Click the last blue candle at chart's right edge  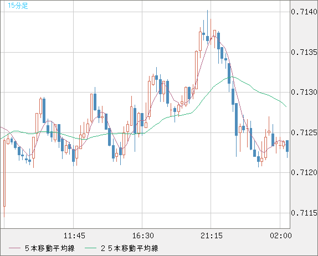[x=287, y=146]
